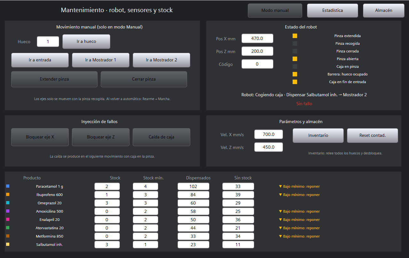Click the red "Sin fallo" status text
409x258 pixels.
(x=304, y=104)
